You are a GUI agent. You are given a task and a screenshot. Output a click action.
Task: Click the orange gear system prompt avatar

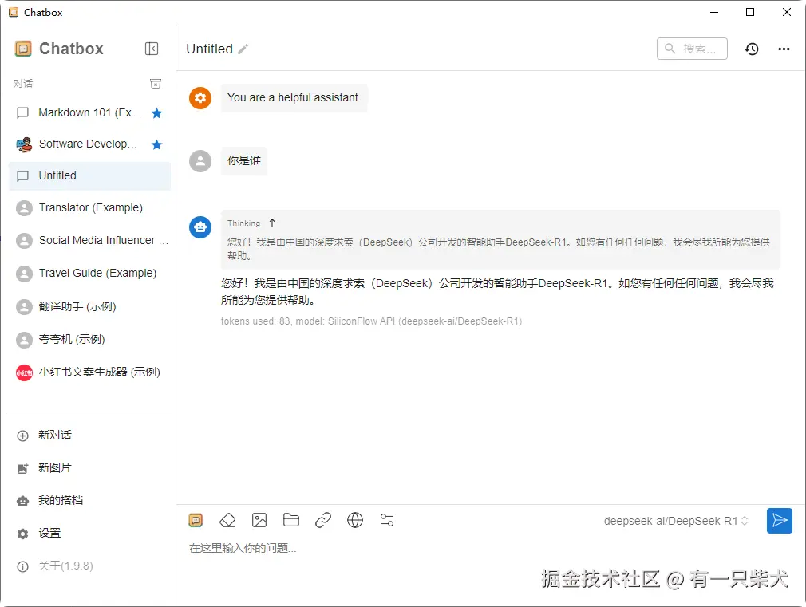[200, 97]
